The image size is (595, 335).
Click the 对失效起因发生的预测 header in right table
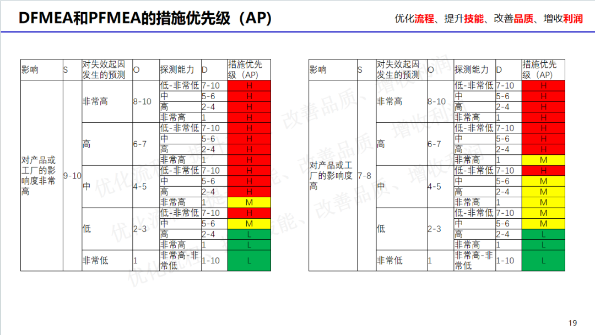[x=399, y=70]
